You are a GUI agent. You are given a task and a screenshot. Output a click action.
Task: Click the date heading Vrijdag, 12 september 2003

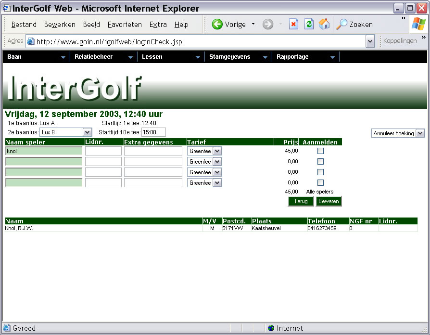point(84,114)
